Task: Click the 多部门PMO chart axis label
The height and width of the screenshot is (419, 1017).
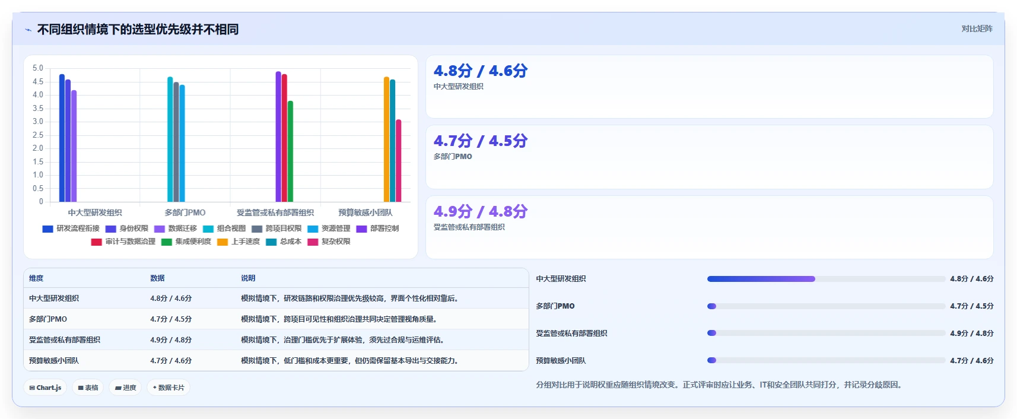Action: [185, 212]
